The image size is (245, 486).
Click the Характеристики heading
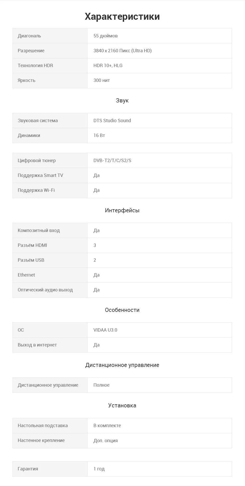point(122,16)
